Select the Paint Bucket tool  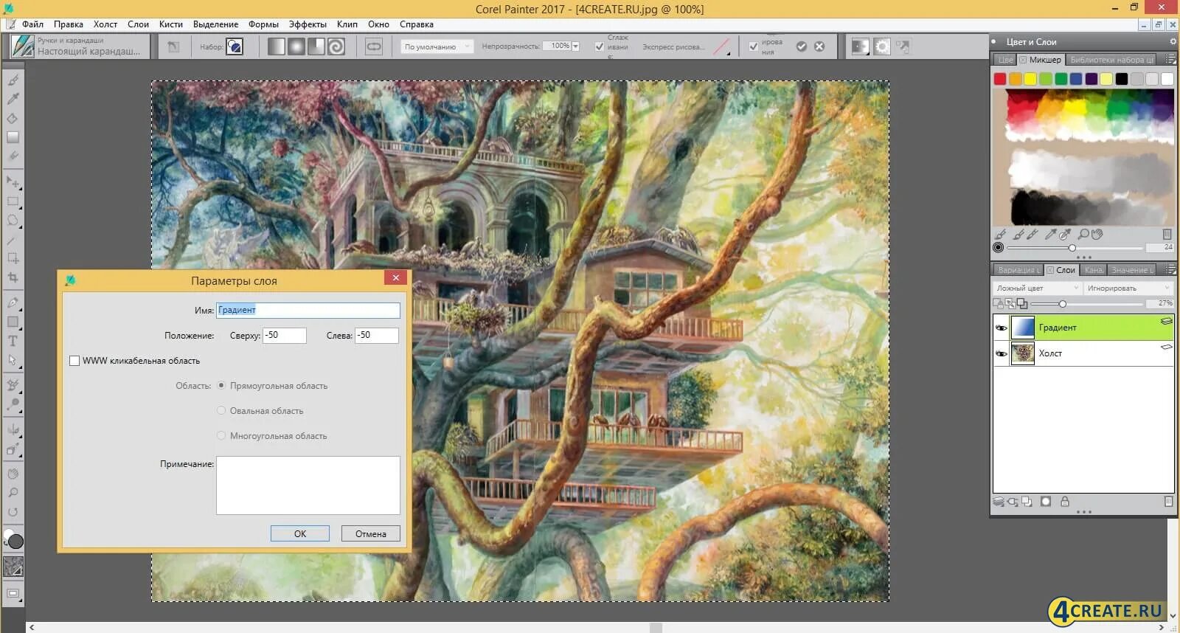[x=13, y=118]
